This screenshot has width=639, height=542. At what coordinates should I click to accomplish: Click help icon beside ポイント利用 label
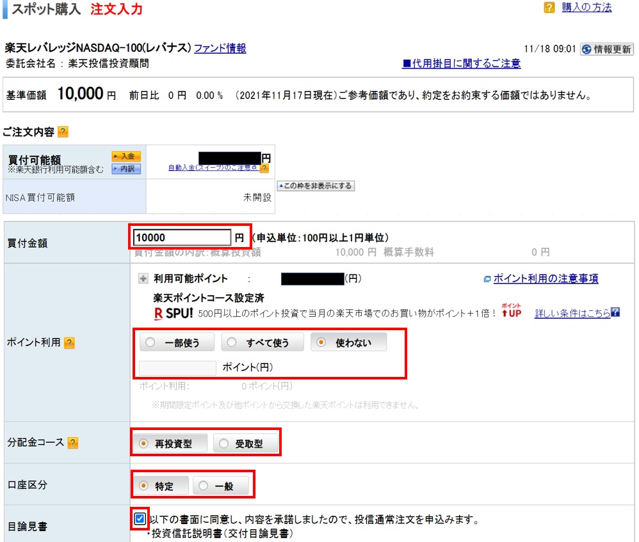click(x=70, y=343)
